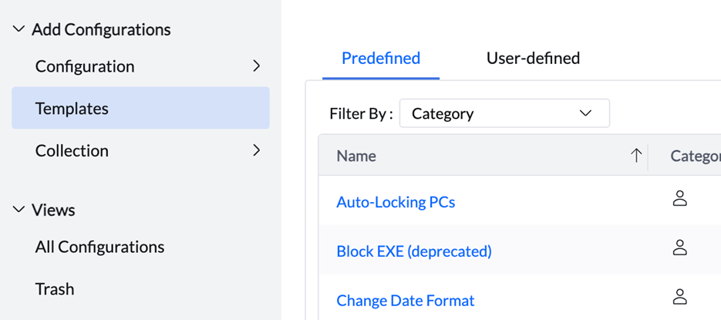This screenshot has width=721, height=320.
Task: Open the Auto-Locking PCs template
Action: (396, 202)
